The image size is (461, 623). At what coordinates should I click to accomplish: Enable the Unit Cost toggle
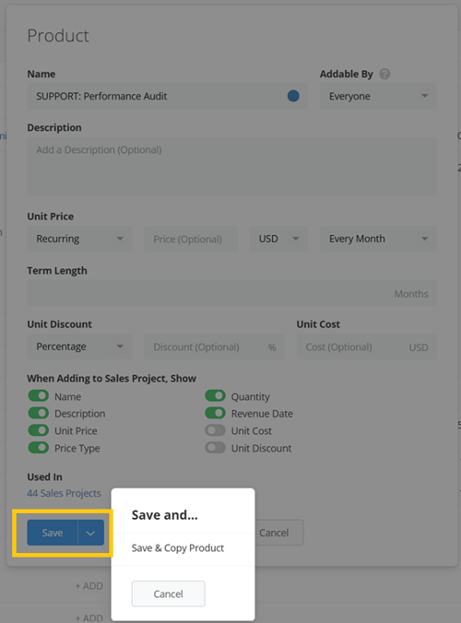tap(216, 430)
